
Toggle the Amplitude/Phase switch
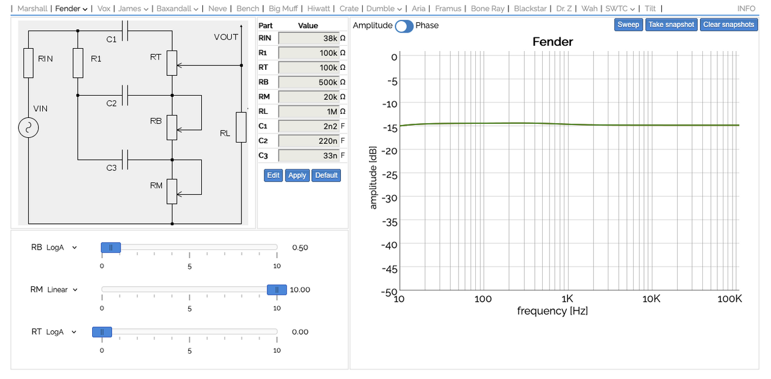[404, 25]
